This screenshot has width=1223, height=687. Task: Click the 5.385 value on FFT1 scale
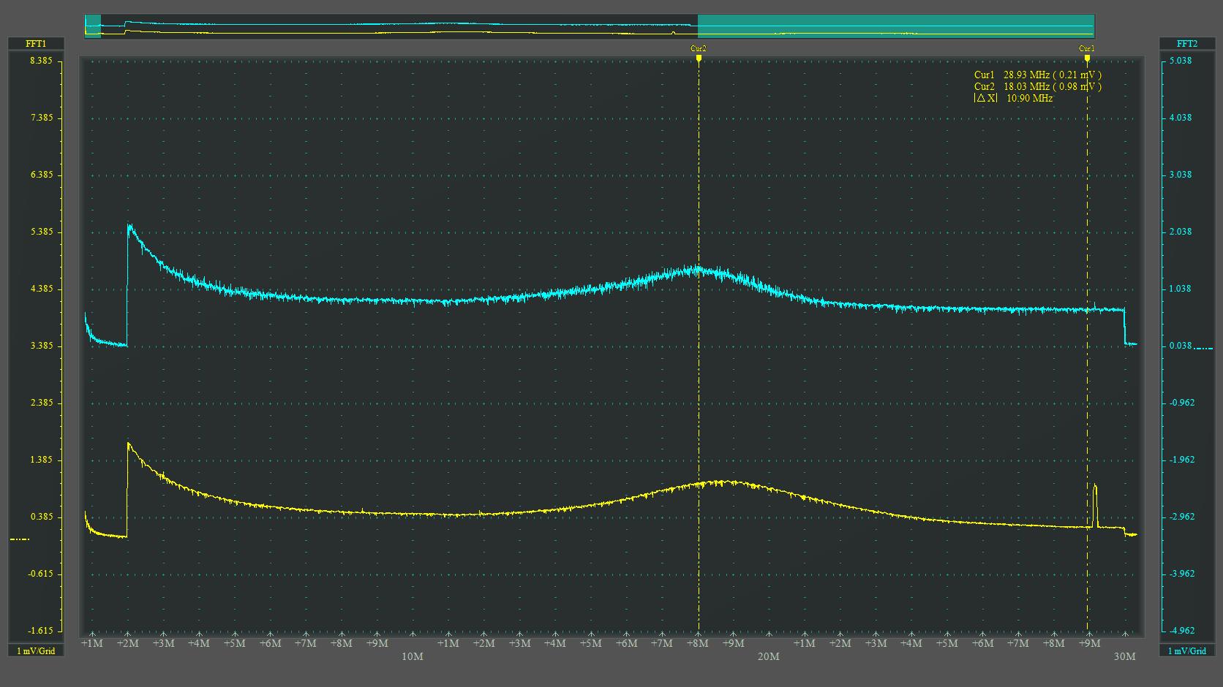point(41,232)
